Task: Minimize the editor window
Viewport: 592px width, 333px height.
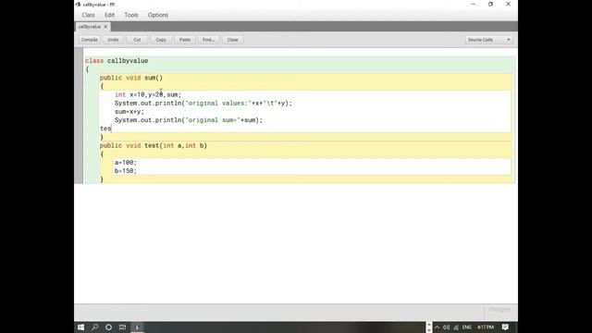Action: tap(473, 4)
